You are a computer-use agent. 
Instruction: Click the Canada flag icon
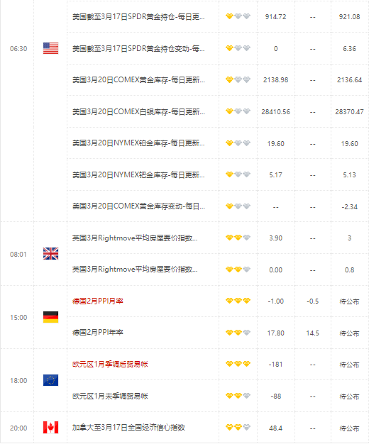coord(50,427)
